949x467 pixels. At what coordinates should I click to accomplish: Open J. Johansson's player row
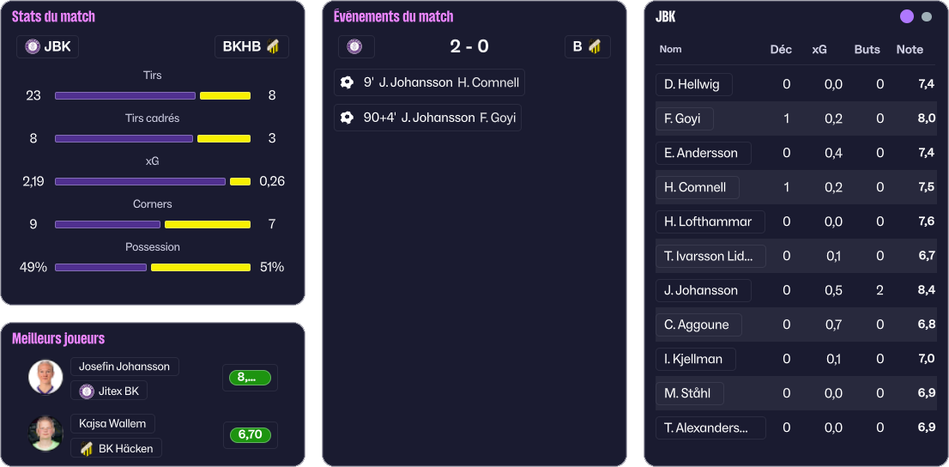pyautogui.click(x=701, y=290)
